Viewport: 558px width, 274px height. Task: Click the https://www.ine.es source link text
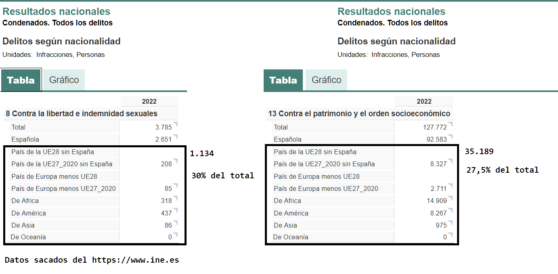[x=136, y=260]
